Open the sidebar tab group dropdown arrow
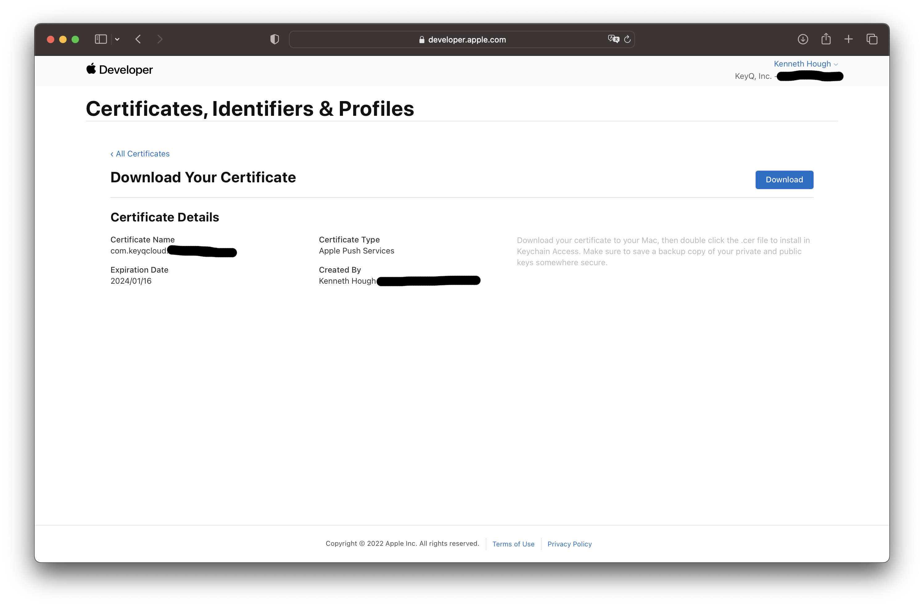Viewport: 924px width, 608px height. pos(117,39)
